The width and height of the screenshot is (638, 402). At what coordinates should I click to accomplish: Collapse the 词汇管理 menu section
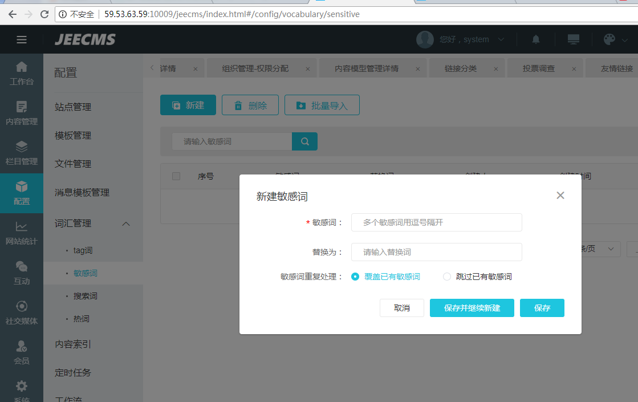click(127, 224)
